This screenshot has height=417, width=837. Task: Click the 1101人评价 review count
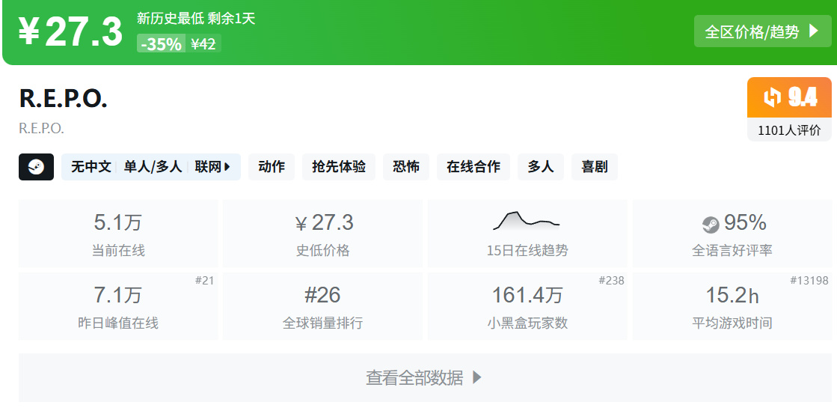[x=789, y=130]
